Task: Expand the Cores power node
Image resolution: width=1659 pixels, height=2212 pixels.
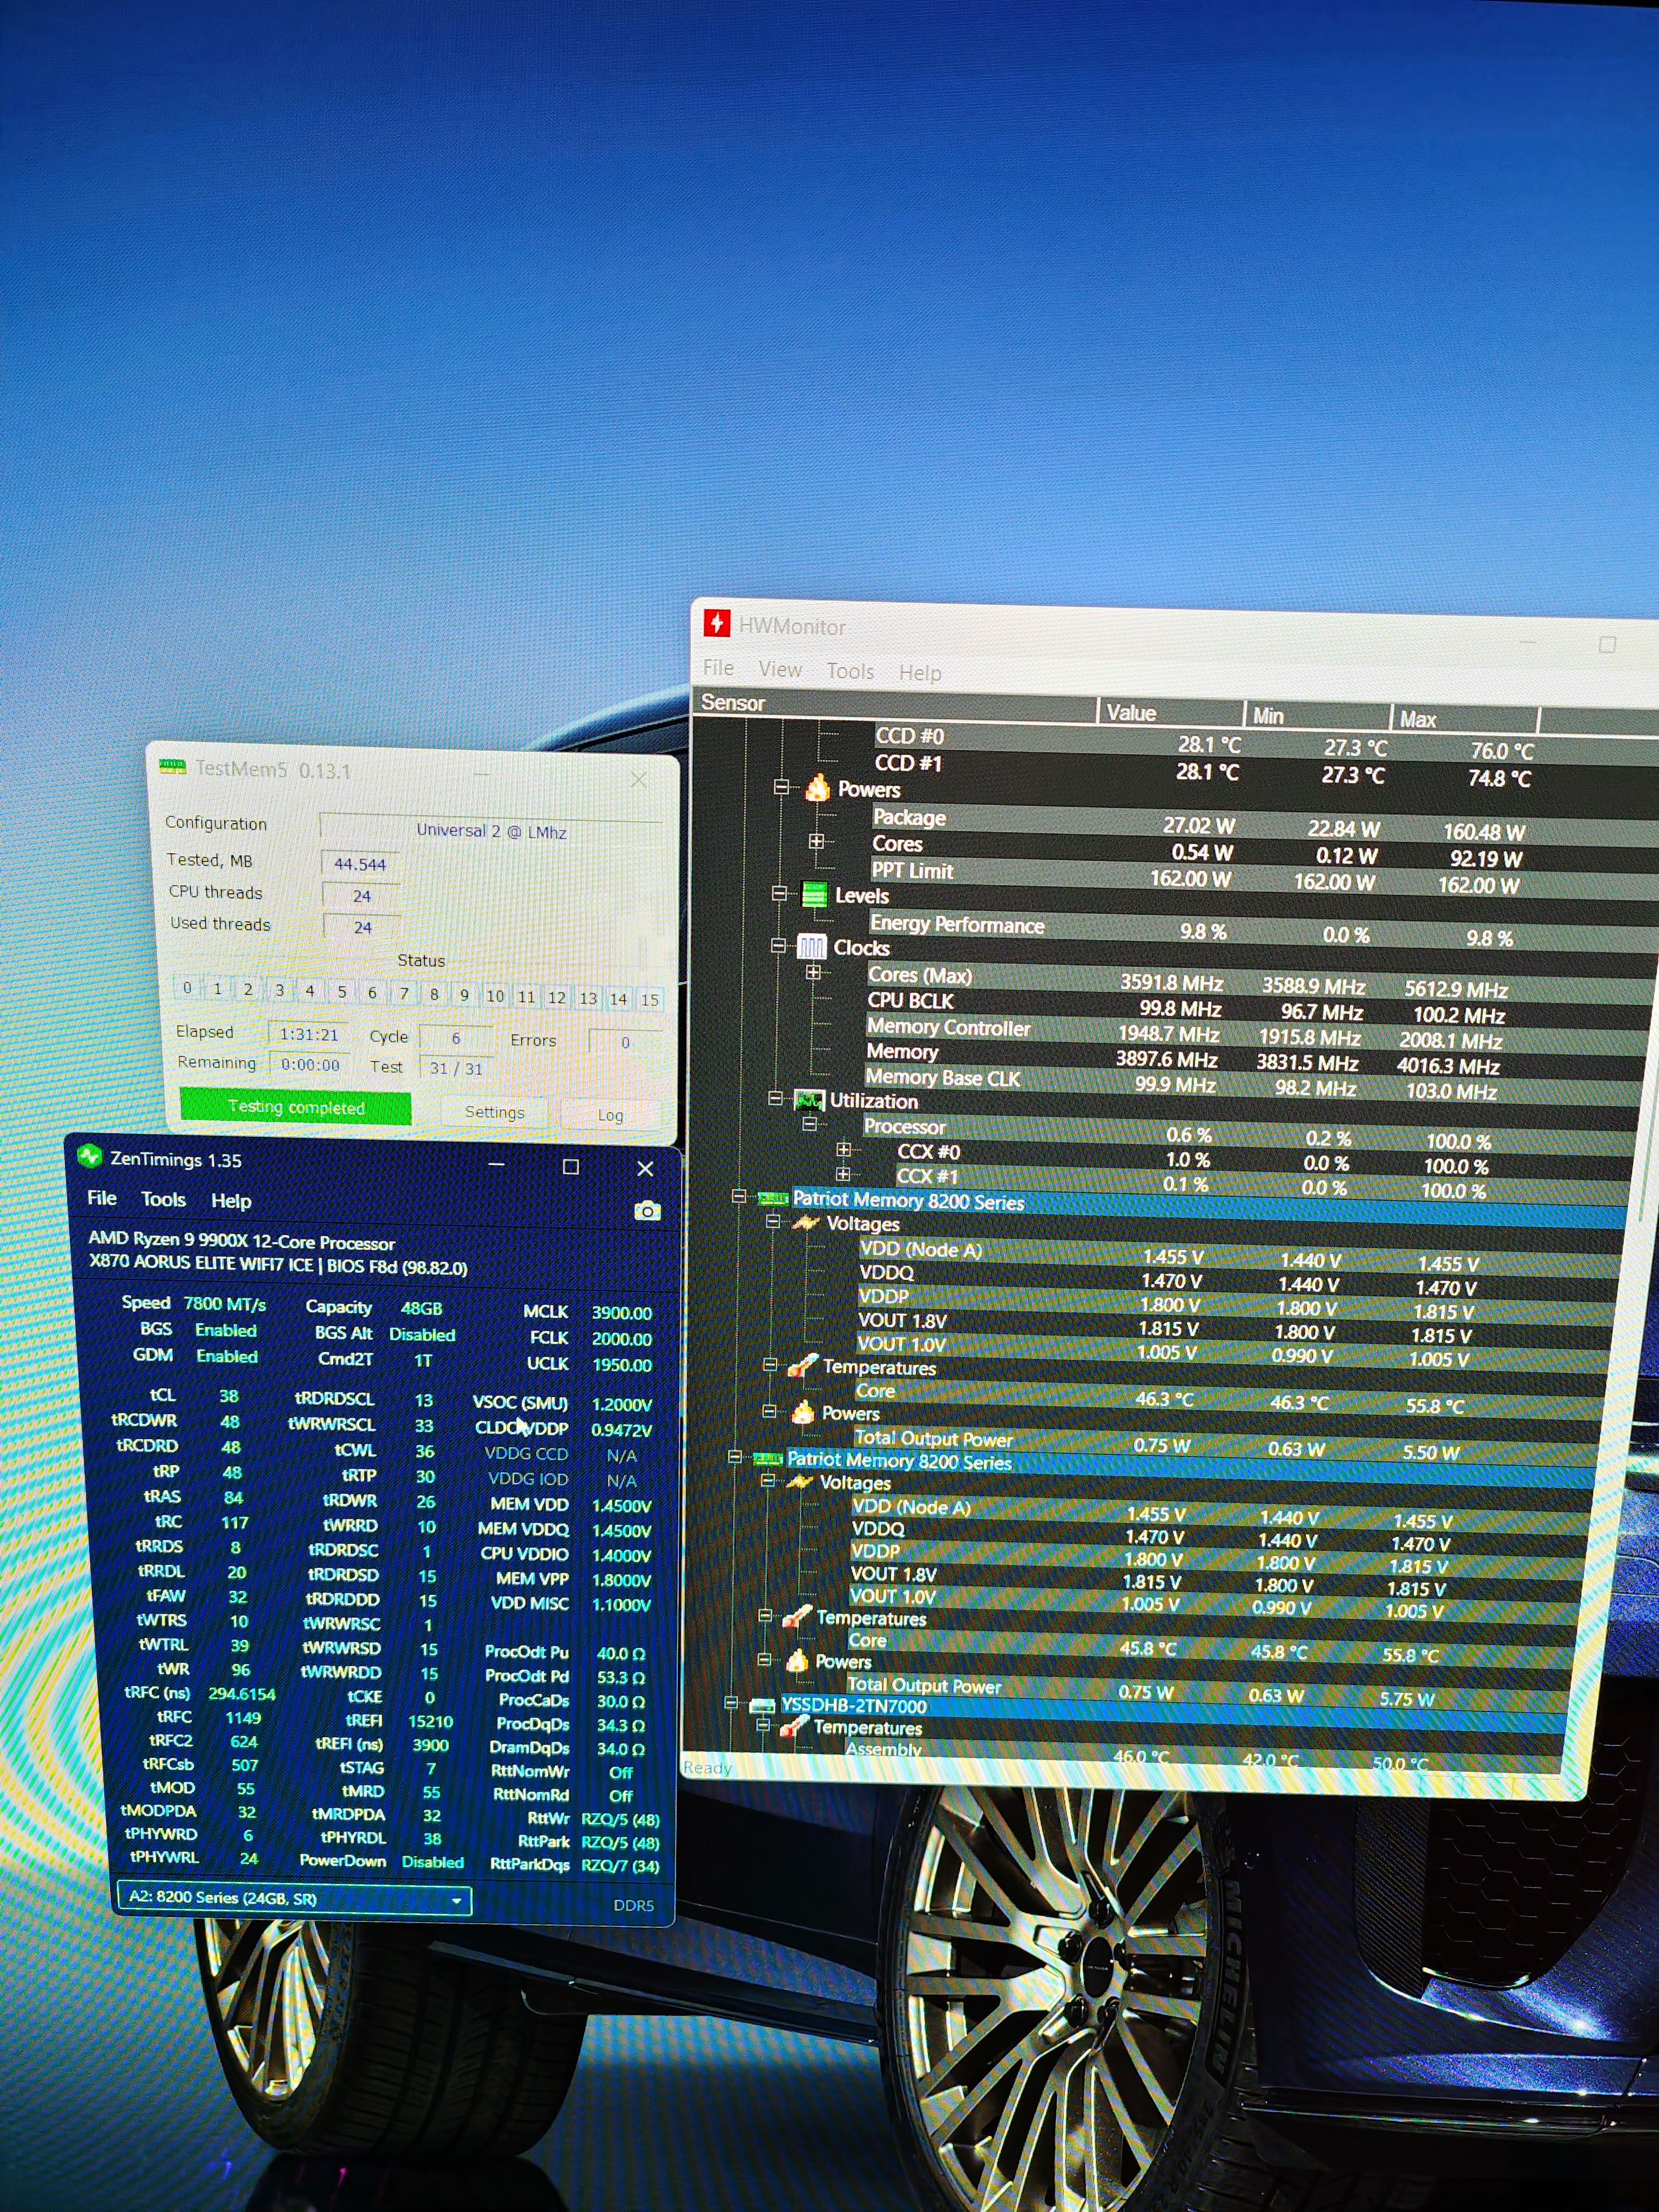Action: [816, 841]
